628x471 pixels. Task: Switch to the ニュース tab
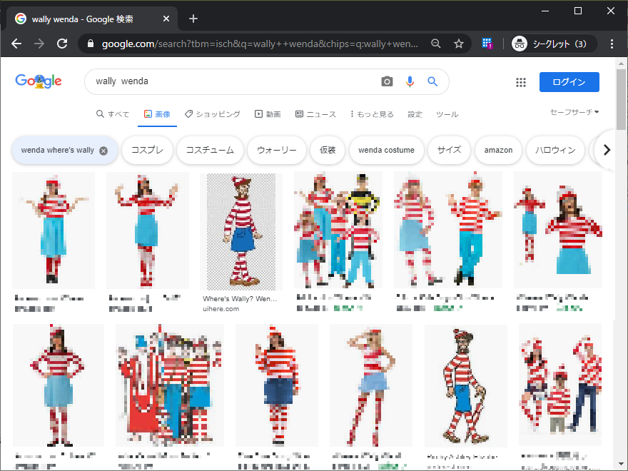click(x=315, y=114)
